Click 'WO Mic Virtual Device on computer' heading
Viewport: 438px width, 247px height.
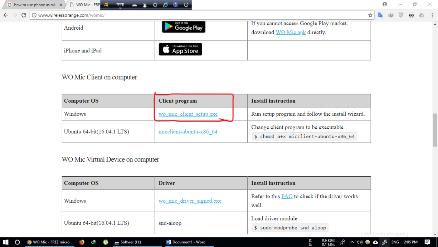point(111,159)
